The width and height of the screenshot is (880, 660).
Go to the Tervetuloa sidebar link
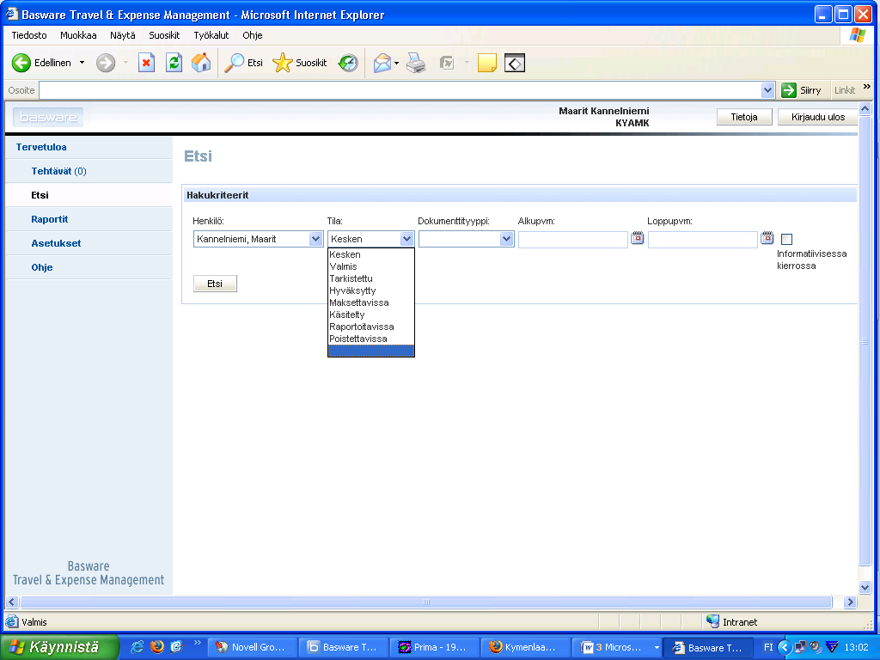click(x=41, y=147)
